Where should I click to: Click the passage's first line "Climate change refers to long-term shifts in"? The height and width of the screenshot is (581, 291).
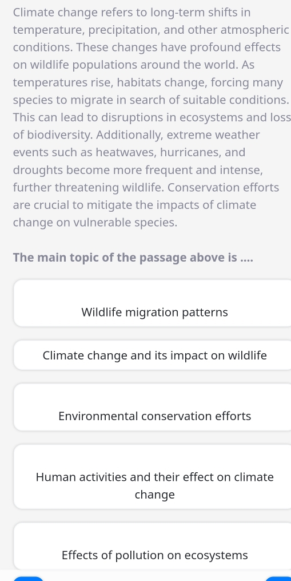[x=132, y=13]
